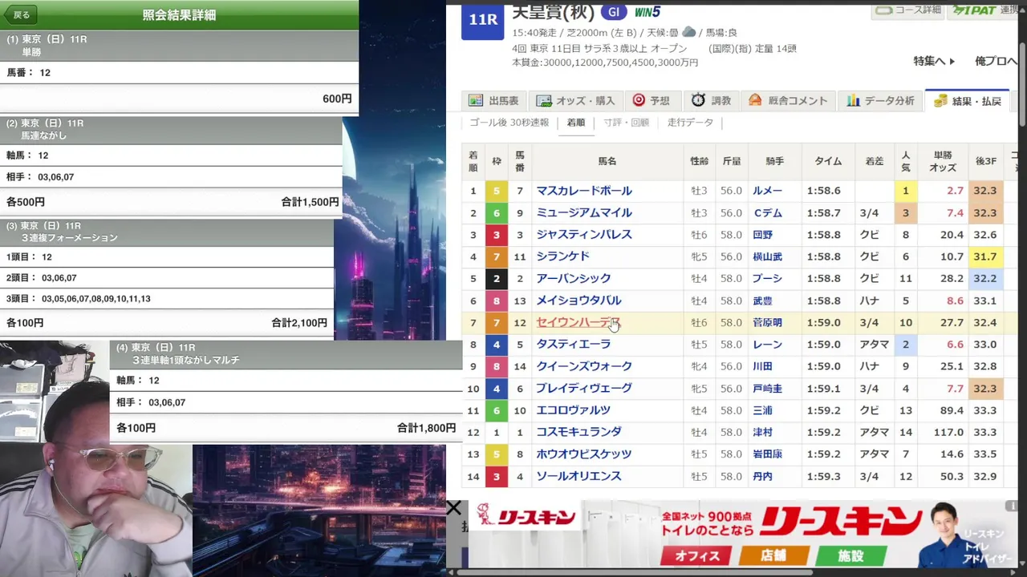The width and height of the screenshot is (1027, 577).
Task: Open the 厩舎コメント tab
Action: point(788,100)
